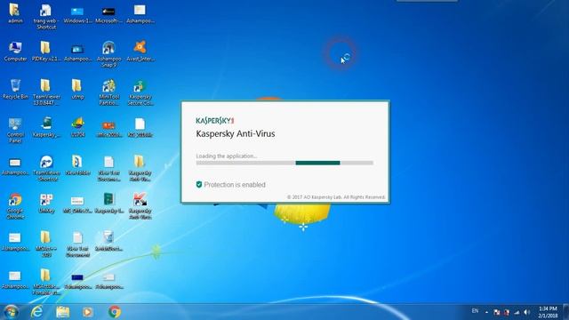Click the "Kaspersky Anti-Virus" title text
The height and width of the screenshot is (320, 569).
point(235,133)
